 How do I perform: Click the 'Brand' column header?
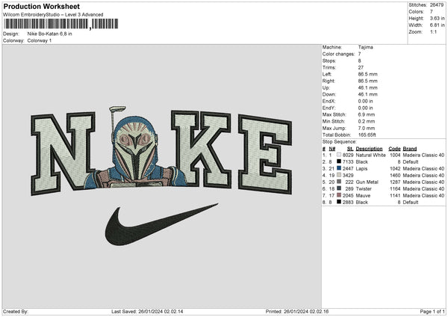coord(410,149)
